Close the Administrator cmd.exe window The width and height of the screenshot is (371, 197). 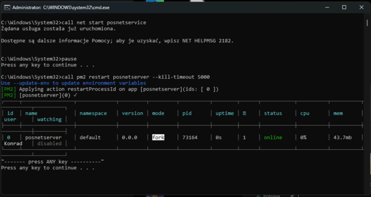coord(361,8)
